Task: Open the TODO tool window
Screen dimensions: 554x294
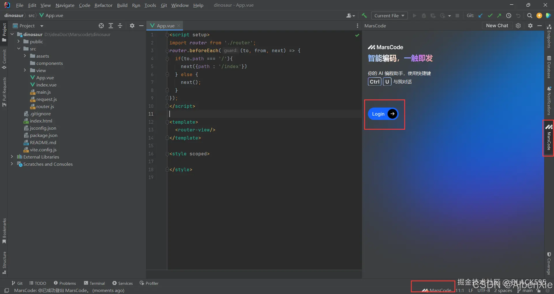Action: click(x=38, y=283)
